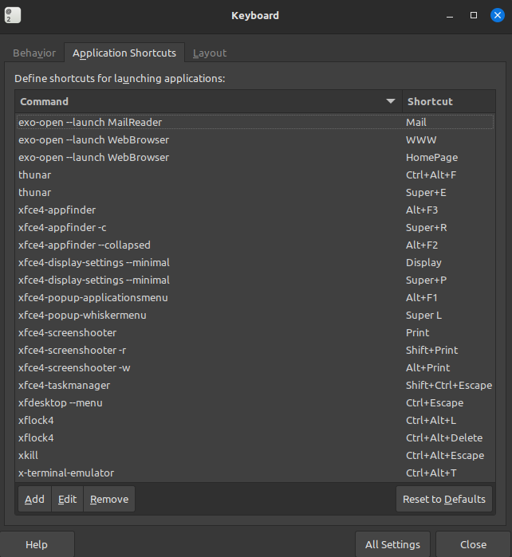This screenshot has width=512, height=557.
Task: Click the Add button
Action: tap(34, 499)
